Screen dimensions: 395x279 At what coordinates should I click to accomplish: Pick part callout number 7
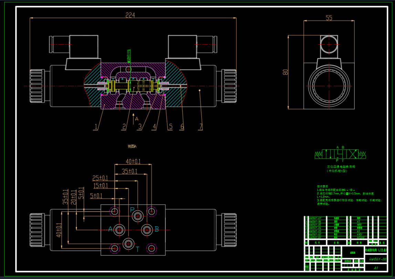pos(201,127)
